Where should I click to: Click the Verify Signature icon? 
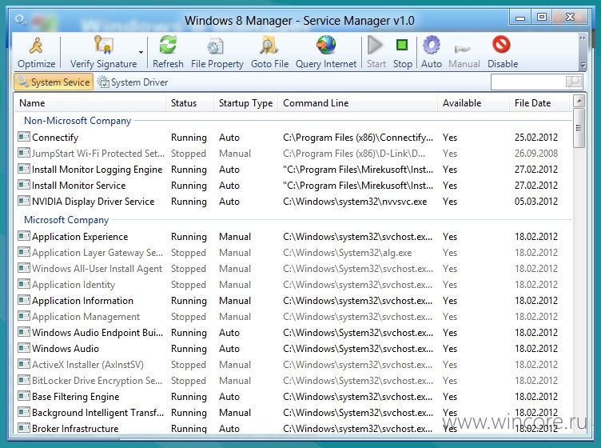103,45
